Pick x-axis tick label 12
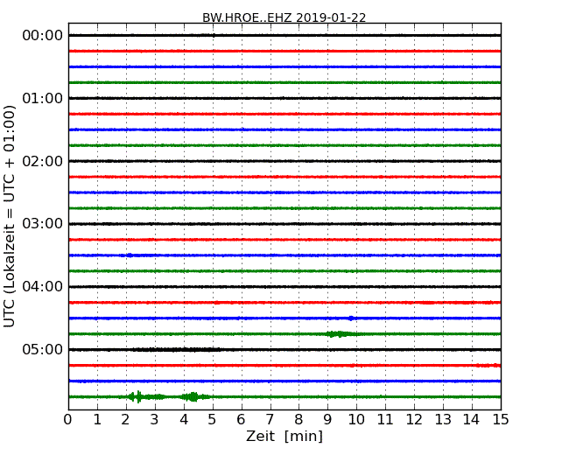This screenshot has height=455, width=569. point(414,420)
